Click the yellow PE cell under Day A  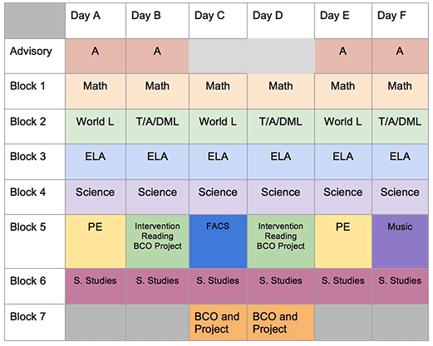(x=96, y=241)
